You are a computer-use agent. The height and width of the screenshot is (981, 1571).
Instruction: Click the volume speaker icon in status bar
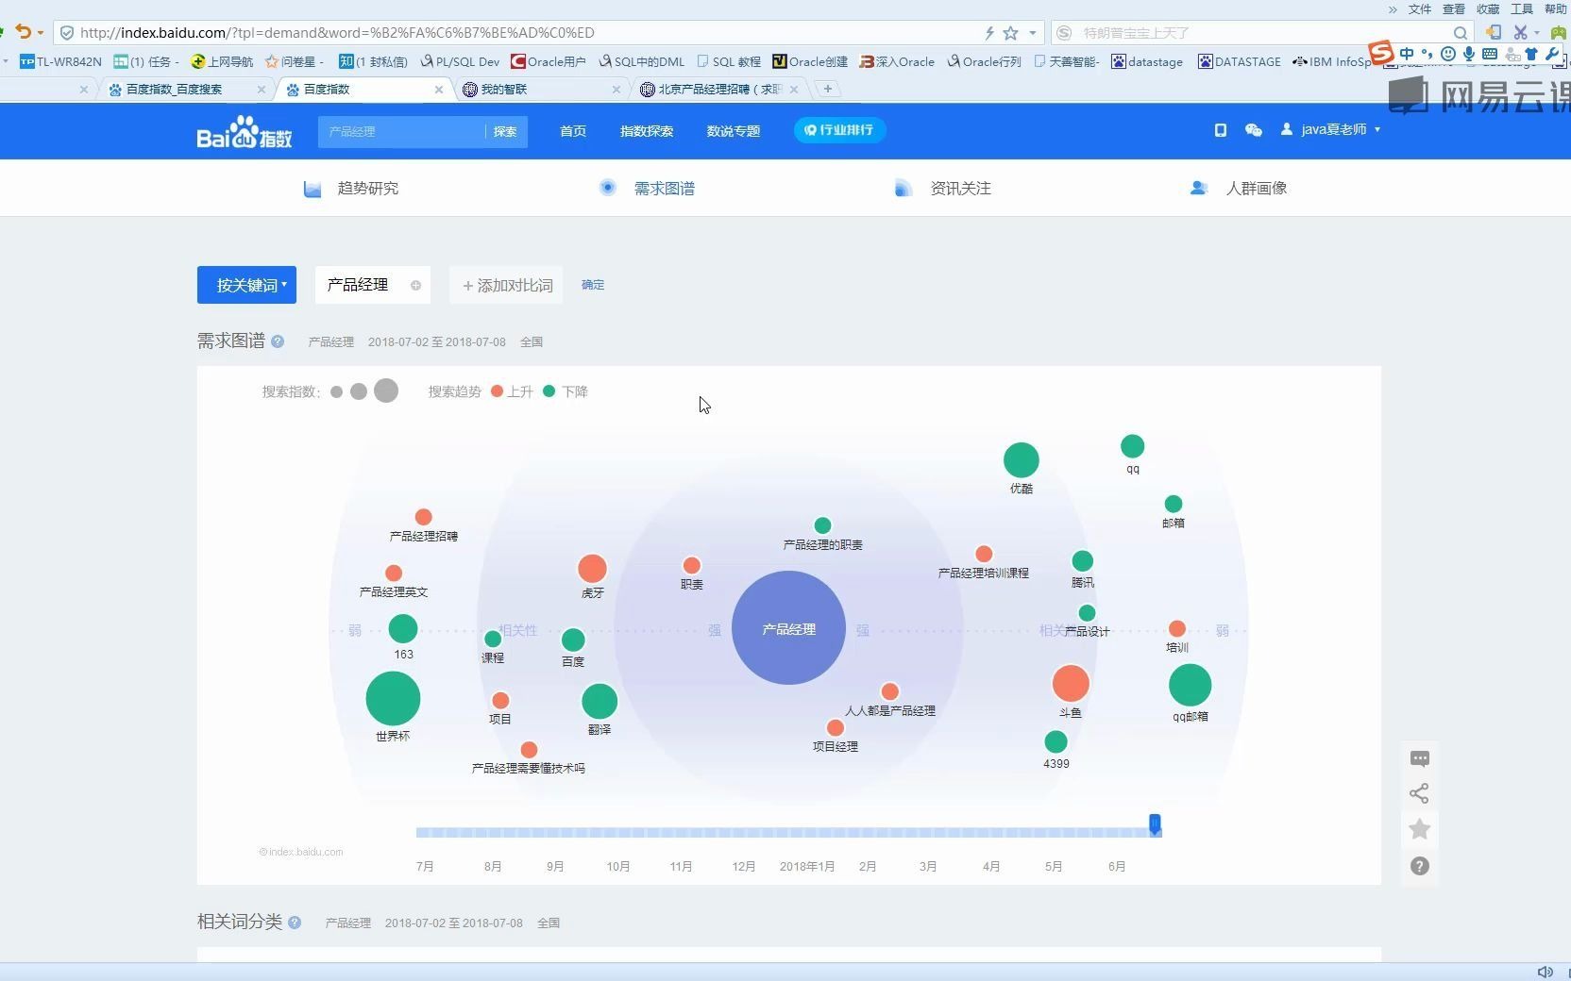[x=1545, y=972]
